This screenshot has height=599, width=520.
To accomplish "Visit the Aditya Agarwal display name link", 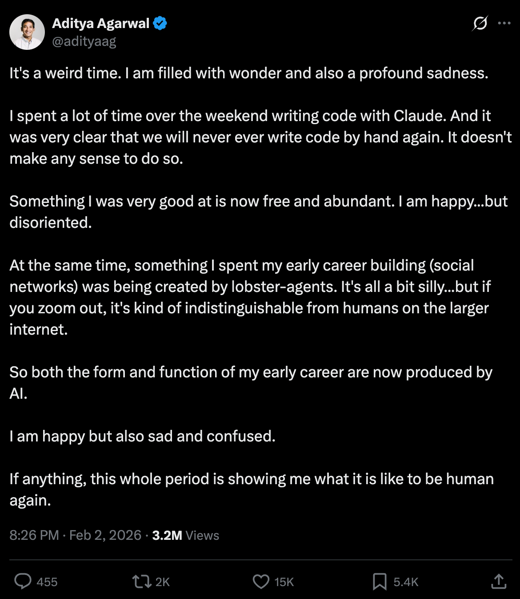I will click(101, 23).
